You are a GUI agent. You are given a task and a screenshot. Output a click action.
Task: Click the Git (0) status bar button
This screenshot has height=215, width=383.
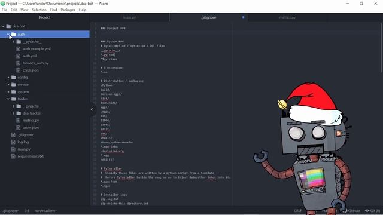(372, 211)
